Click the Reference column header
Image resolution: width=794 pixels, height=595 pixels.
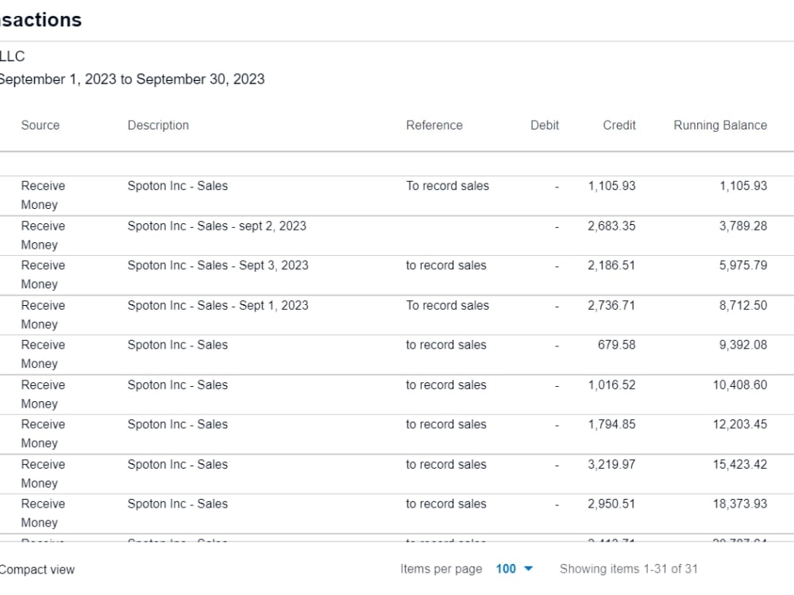tap(434, 125)
